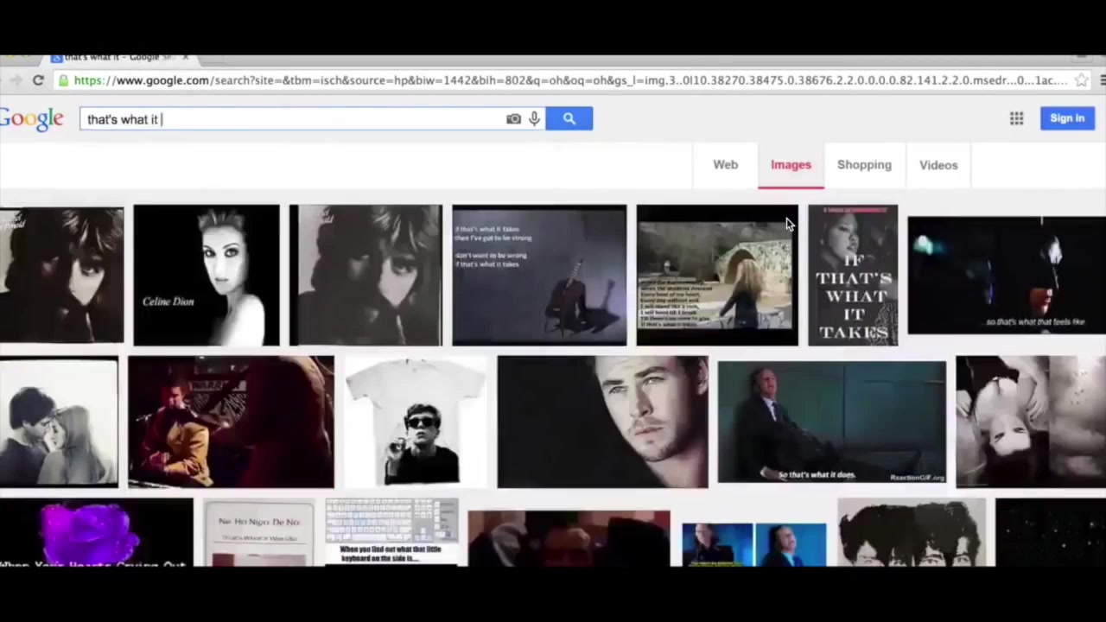Select the Images tab

(x=791, y=165)
